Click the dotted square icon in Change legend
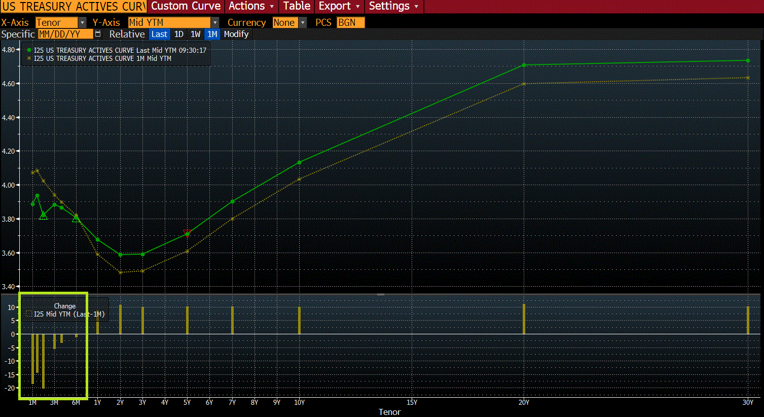Screen dimensions: 764x417 pyautogui.click(x=29, y=314)
